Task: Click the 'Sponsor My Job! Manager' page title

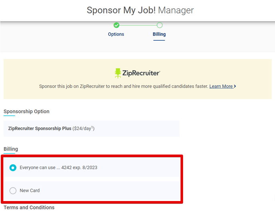Action: pos(140,10)
